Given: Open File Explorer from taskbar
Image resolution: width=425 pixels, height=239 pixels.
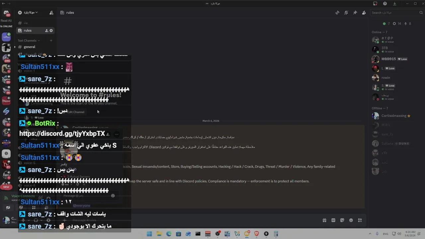Looking at the screenshot, I should point(159,234).
